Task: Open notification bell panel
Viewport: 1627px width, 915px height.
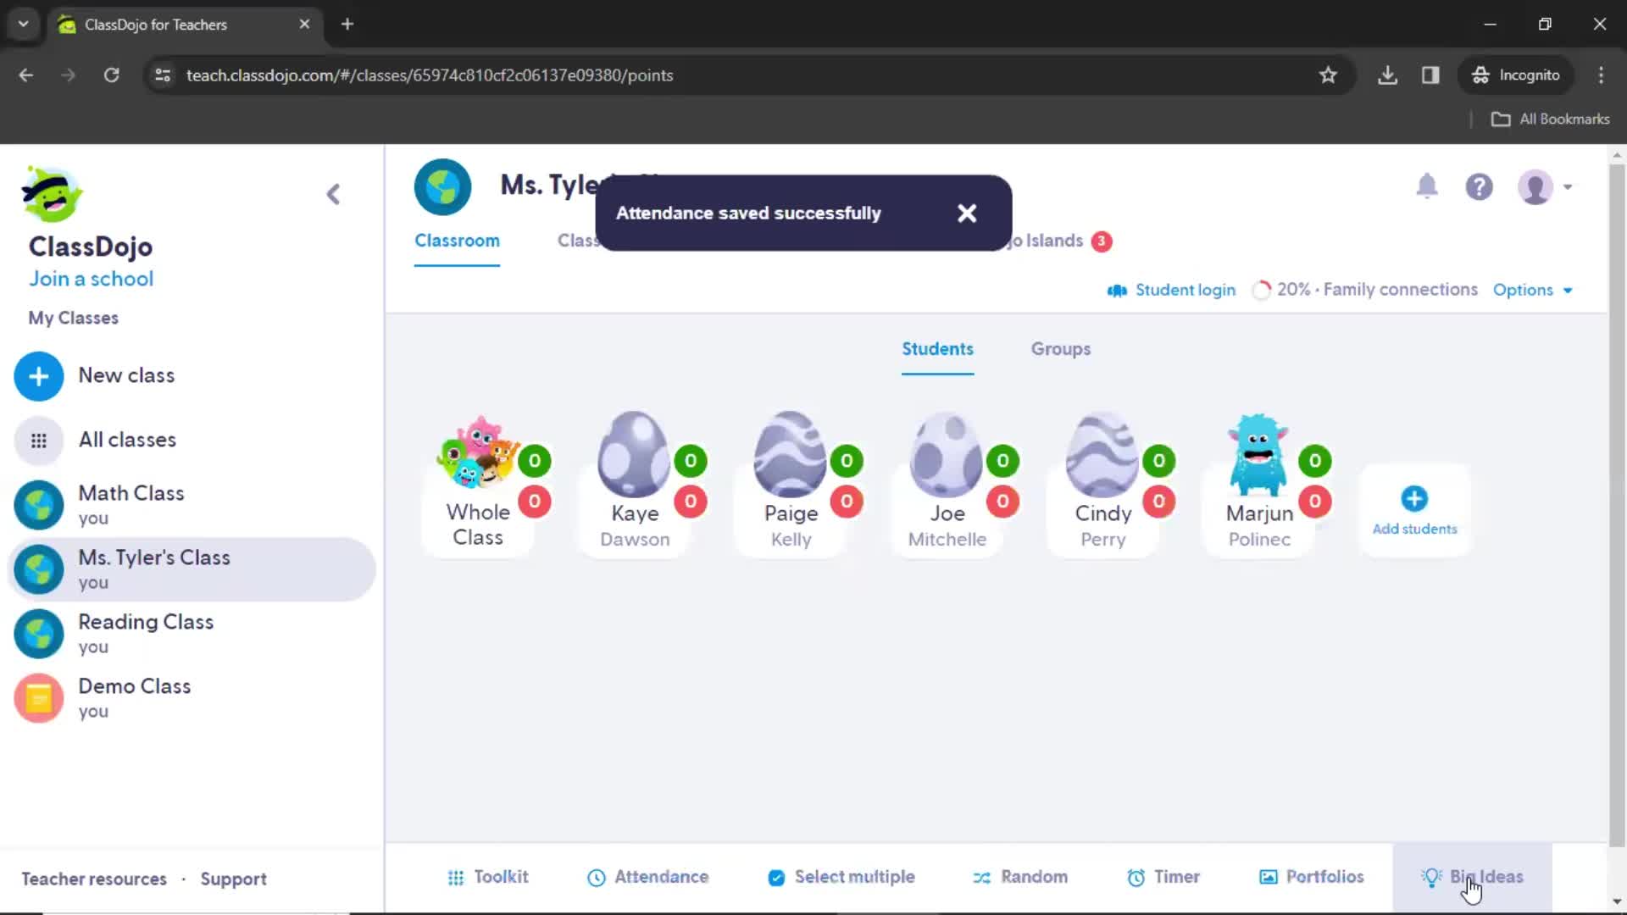Action: tap(1428, 186)
